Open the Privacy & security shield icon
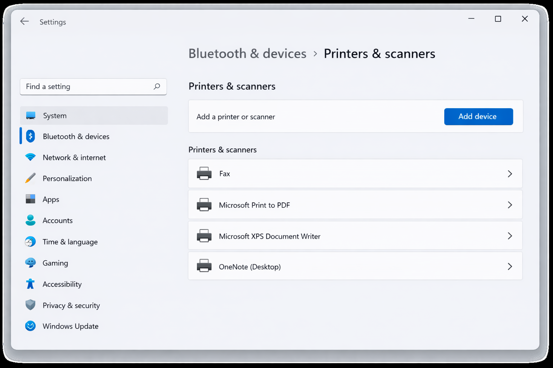Screen dimensions: 553x368 click(x=31, y=305)
